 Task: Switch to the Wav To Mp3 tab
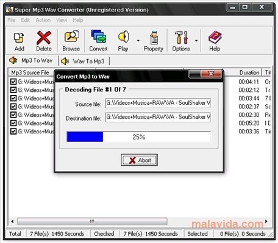click(x=84, y=61)
